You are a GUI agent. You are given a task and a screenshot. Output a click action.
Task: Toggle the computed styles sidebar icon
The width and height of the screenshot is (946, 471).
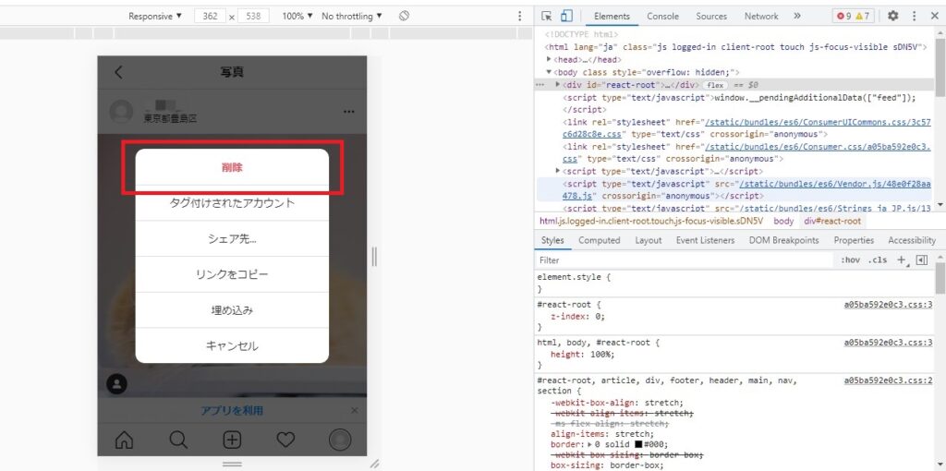coord(921,260)
